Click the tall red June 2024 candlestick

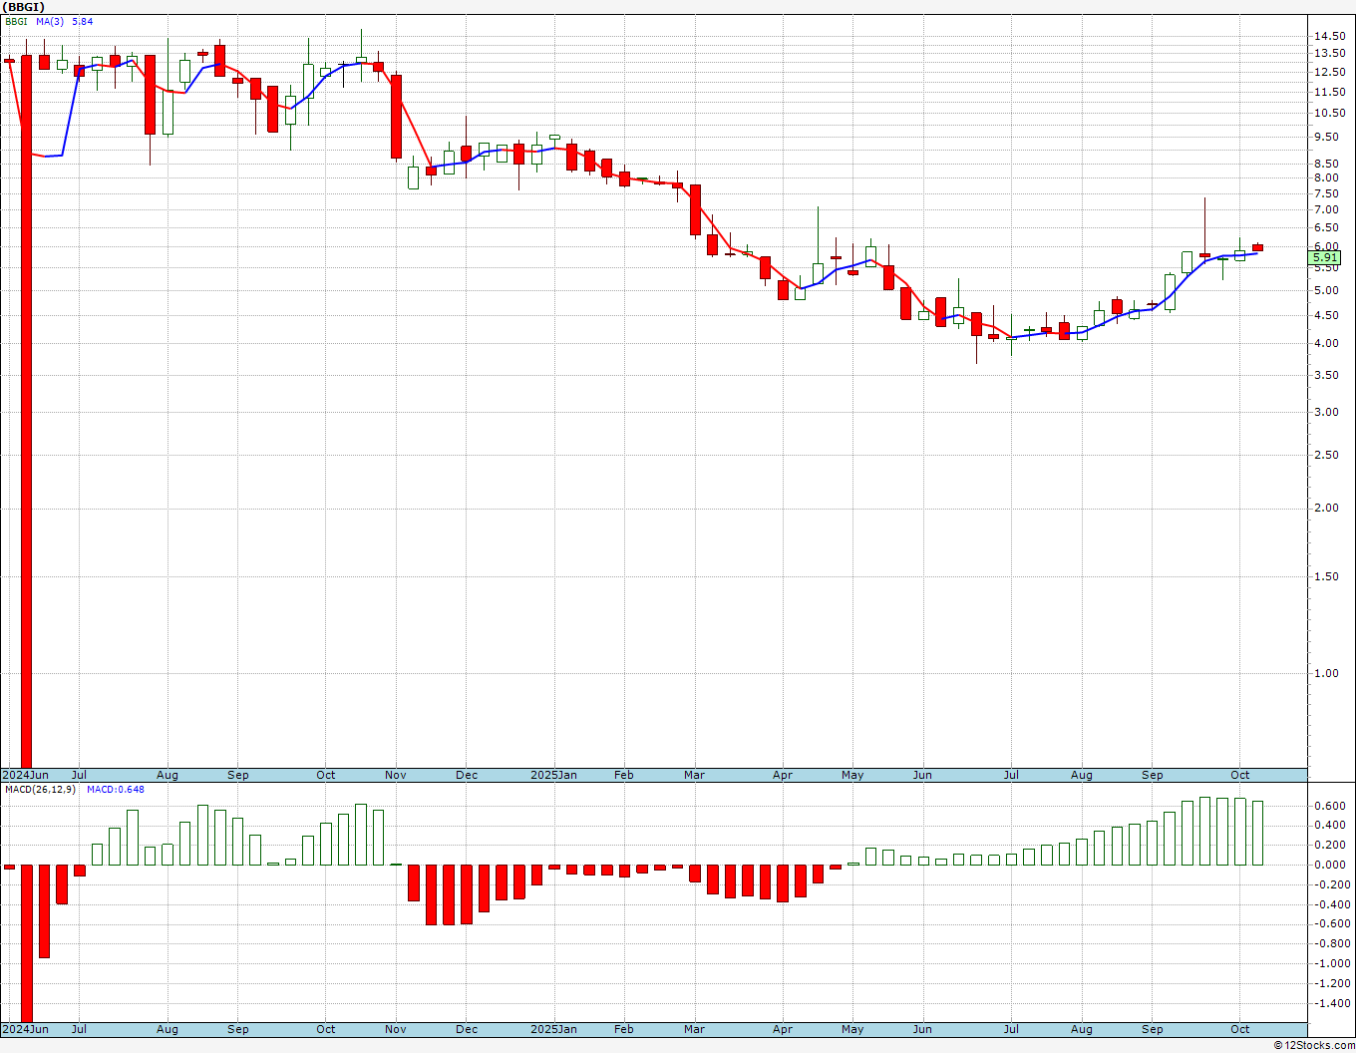(x=26, y=411)
